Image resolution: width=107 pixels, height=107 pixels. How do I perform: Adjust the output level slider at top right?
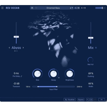pos(100,8)
